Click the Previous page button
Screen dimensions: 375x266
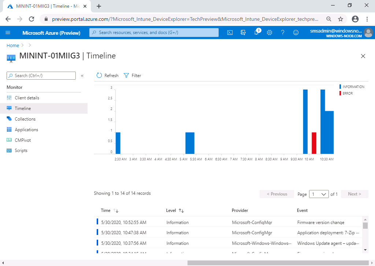277,194
